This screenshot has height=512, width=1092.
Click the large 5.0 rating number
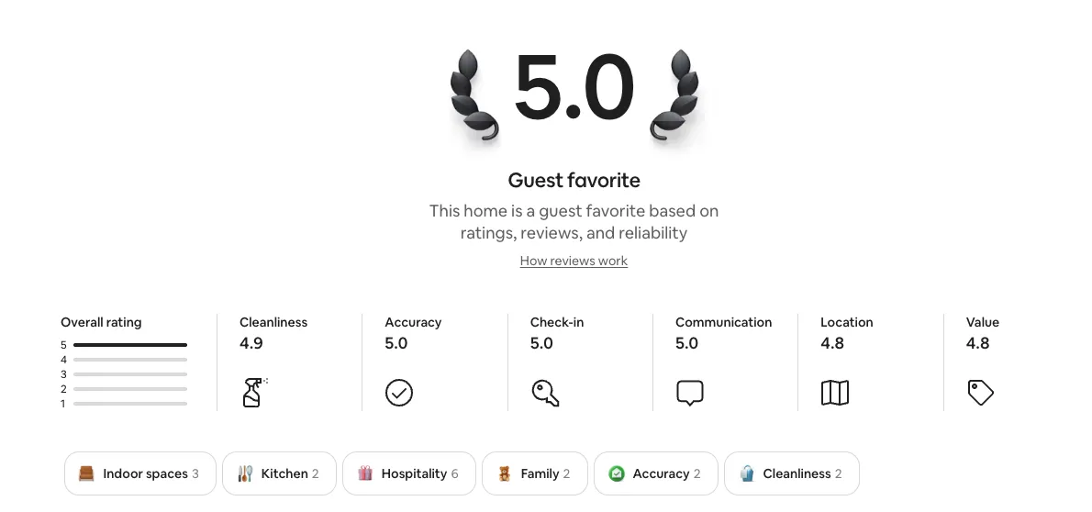[x=574, y=89]
